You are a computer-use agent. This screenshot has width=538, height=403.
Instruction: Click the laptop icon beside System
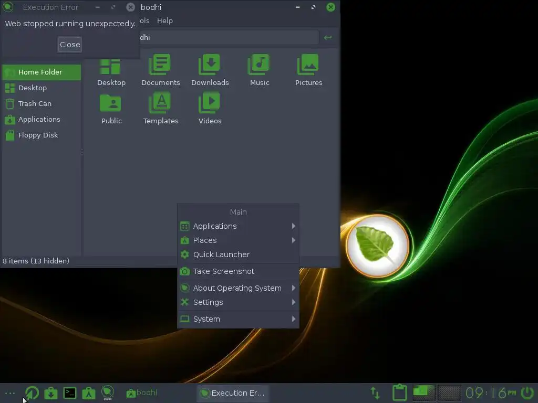(184, 319)
